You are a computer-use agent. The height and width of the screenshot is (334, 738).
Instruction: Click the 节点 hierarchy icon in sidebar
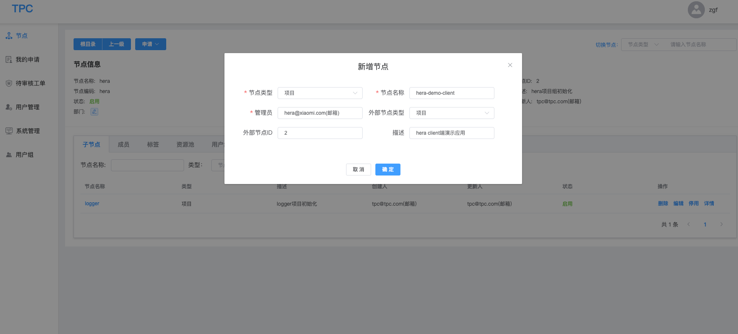[9, 36]
